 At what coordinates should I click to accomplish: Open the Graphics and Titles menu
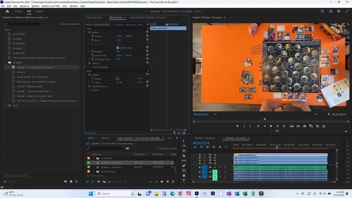click(51, 6)
